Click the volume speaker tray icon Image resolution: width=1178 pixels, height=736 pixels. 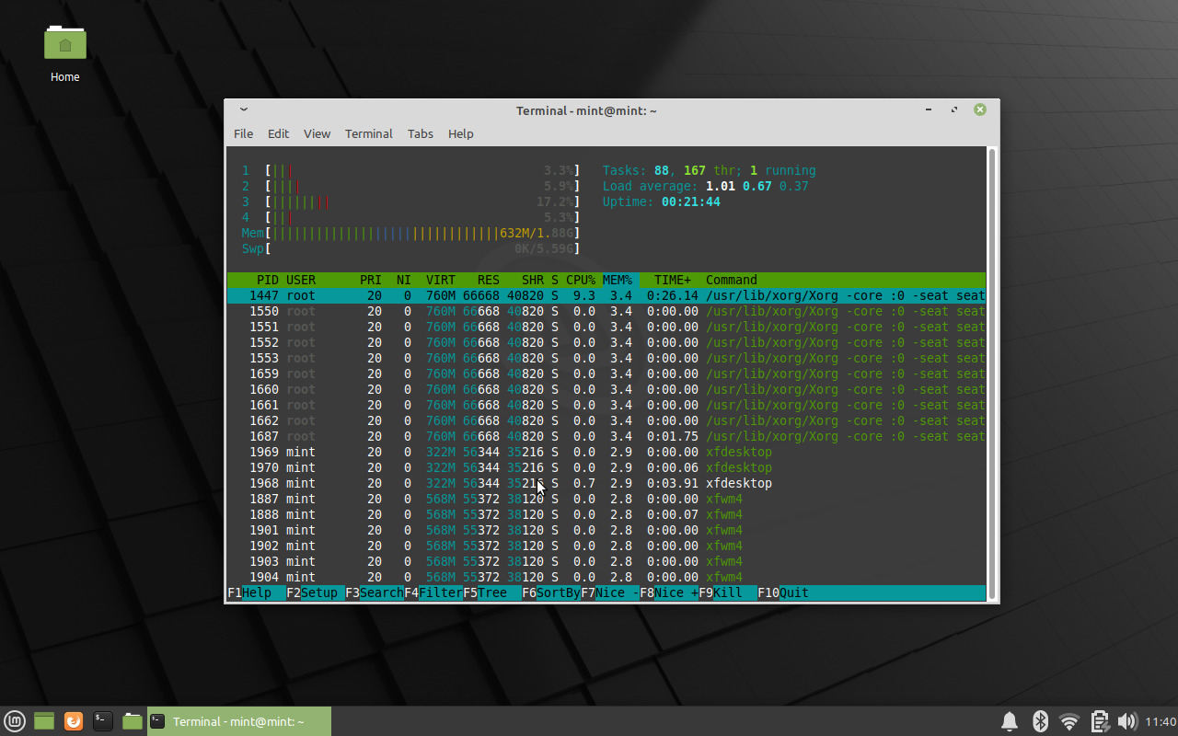click(1127, 721)
